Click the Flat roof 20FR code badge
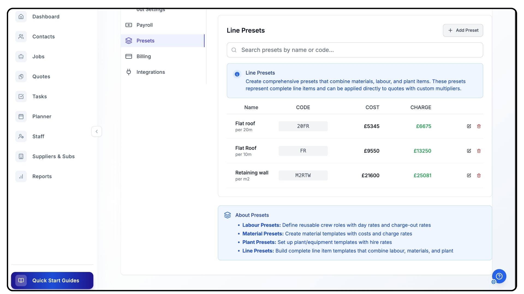 [x=303, y=126]
